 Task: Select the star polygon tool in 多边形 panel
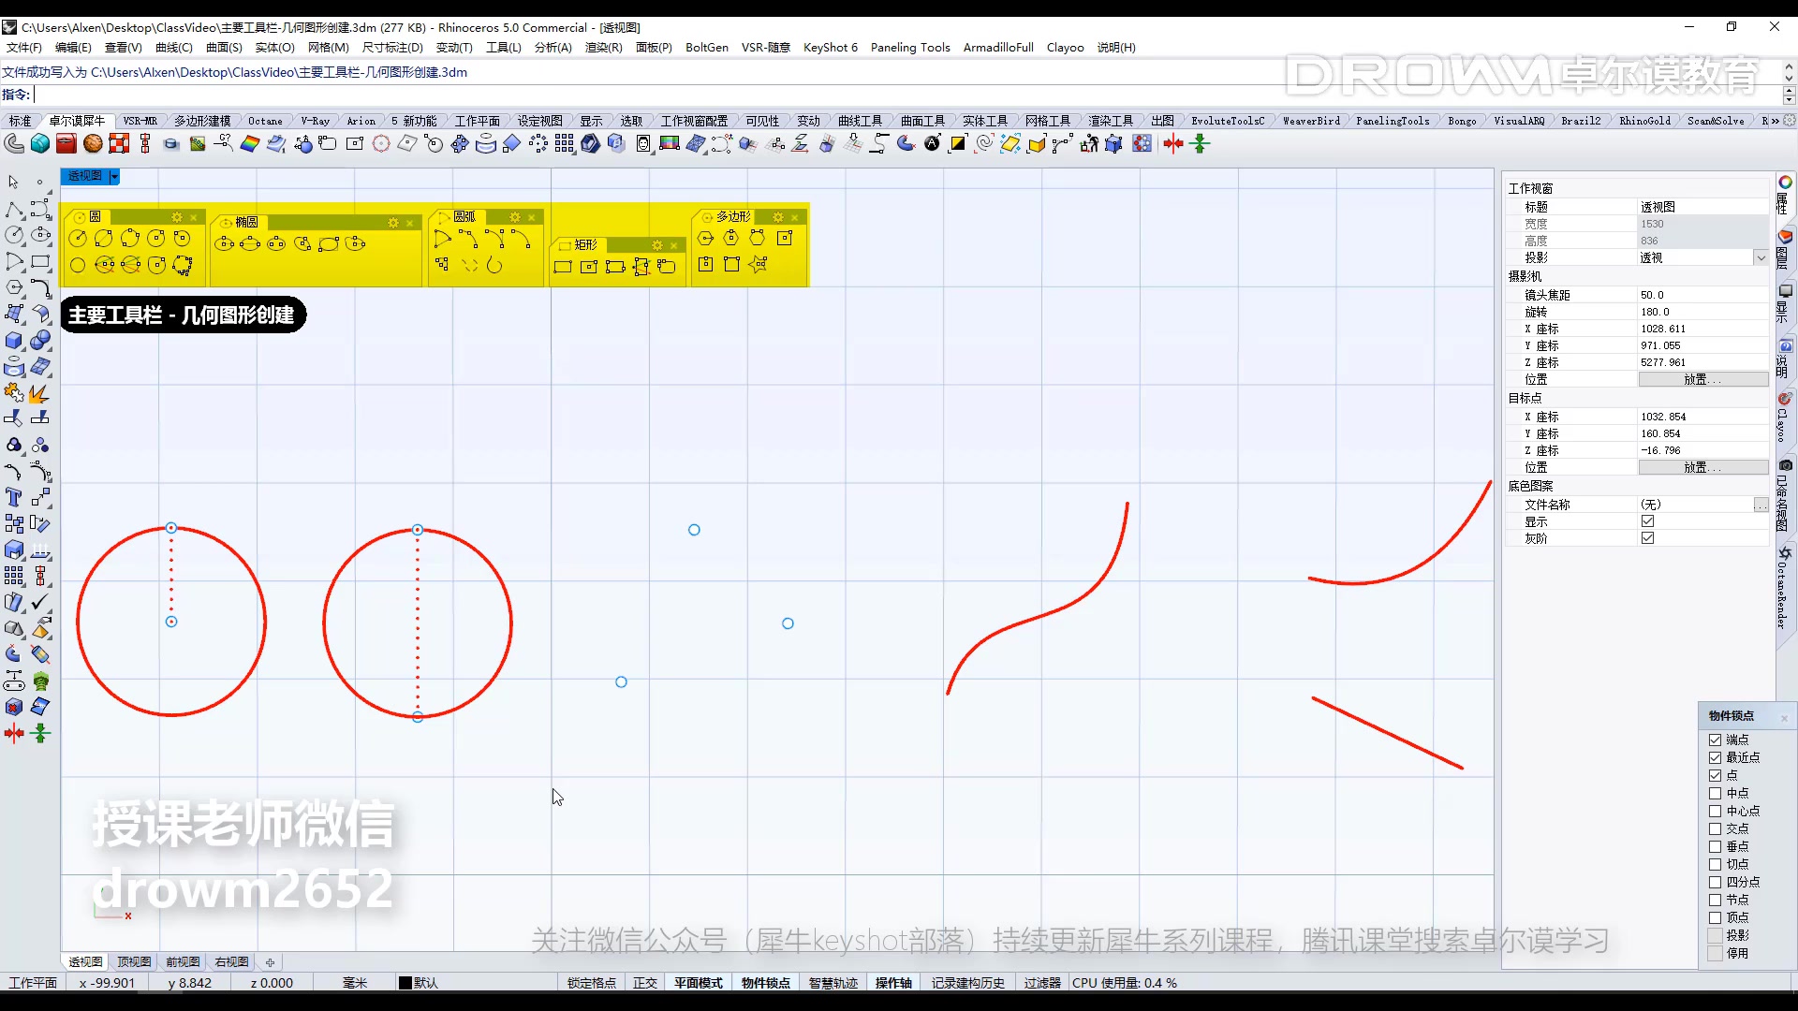click(x=759, y=265)
